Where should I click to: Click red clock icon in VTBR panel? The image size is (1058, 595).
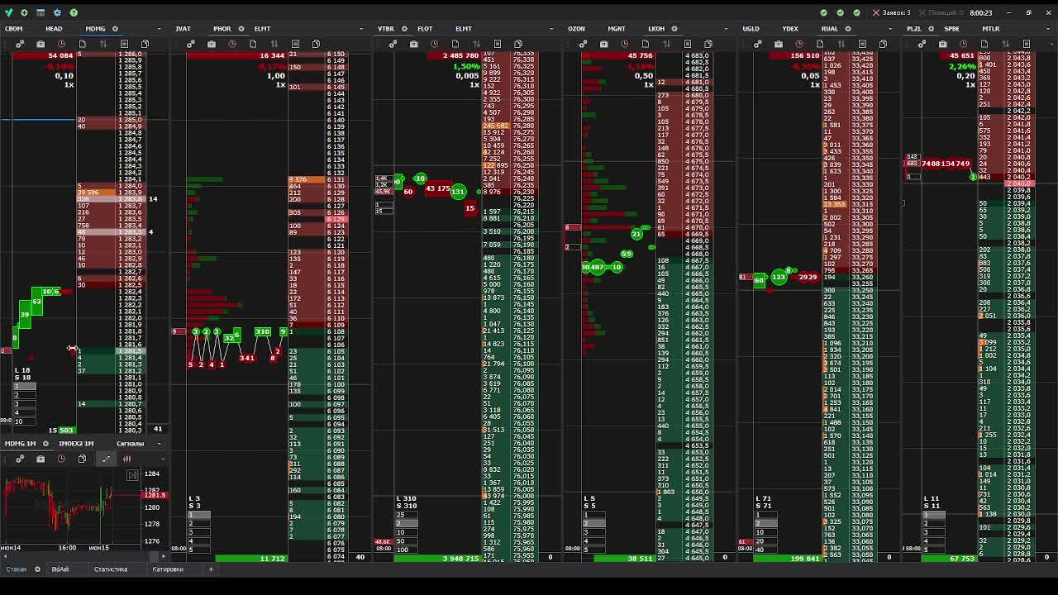(x=434, y=44)
